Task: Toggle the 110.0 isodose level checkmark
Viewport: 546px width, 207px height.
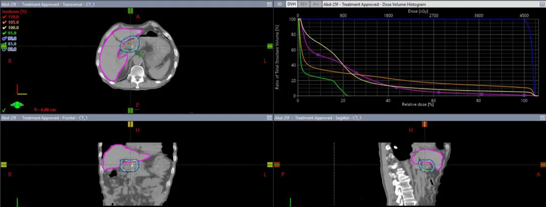Action: (x=4, y=17)
